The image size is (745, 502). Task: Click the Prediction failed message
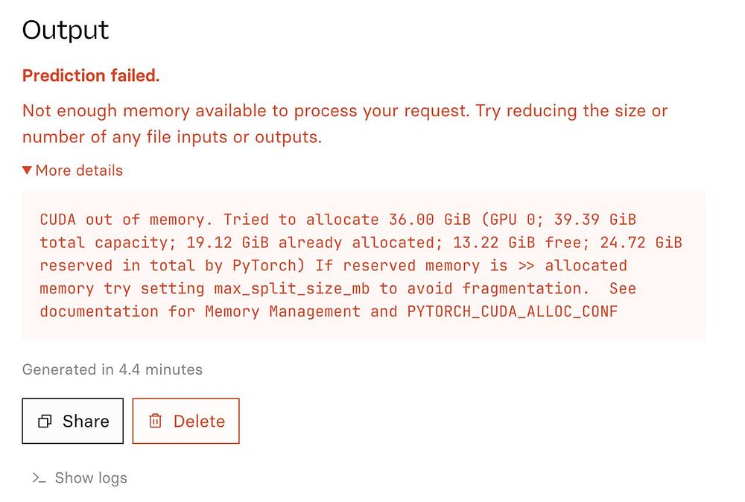91,76
